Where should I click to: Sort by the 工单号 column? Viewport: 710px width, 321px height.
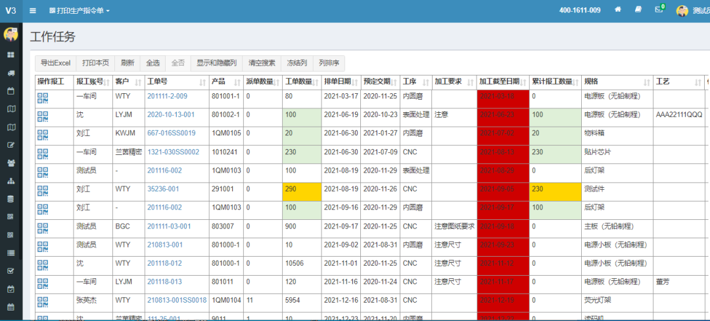click(177, 81)
